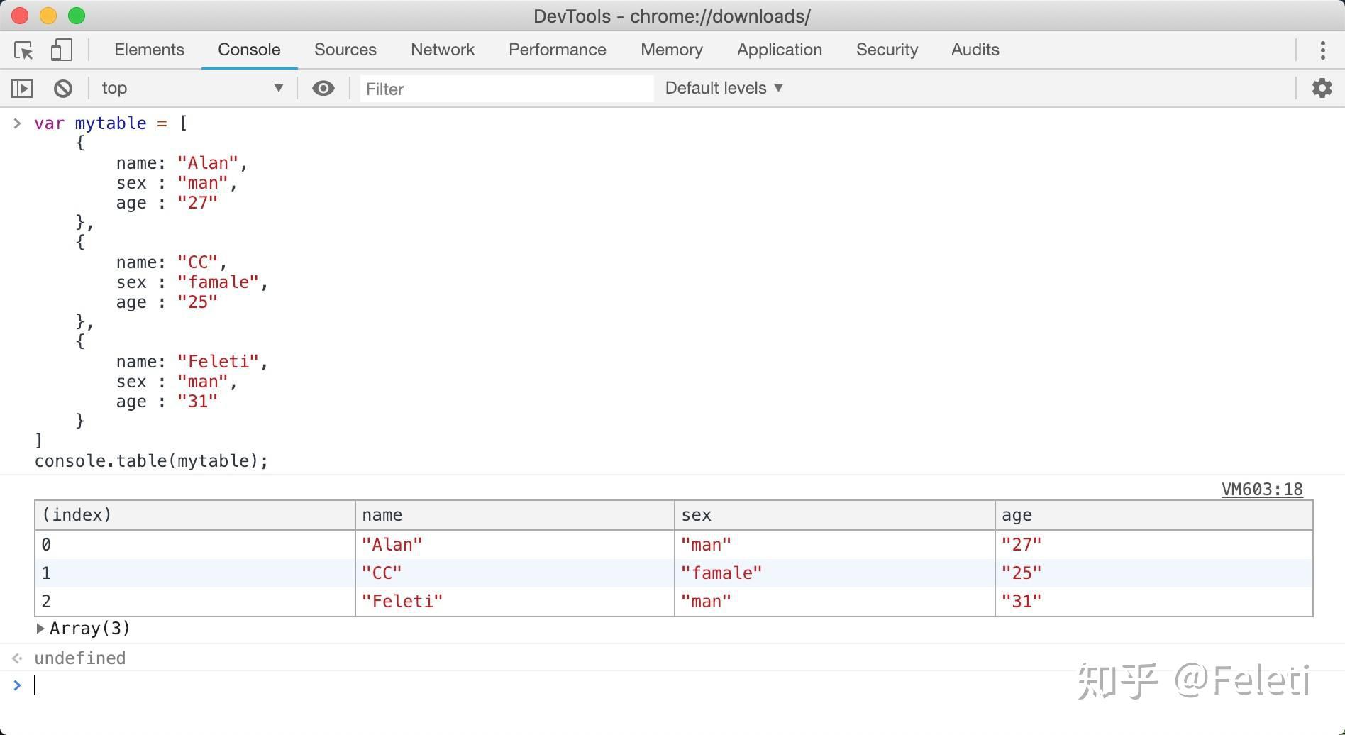Click the console prompt input line

point(638,685)
